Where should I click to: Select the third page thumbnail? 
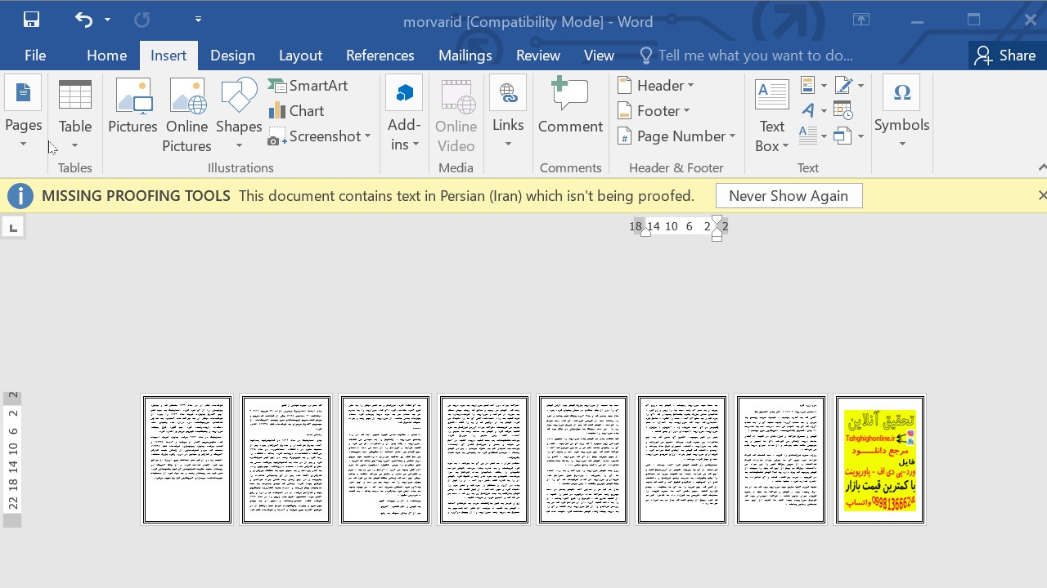click(385, 459)
